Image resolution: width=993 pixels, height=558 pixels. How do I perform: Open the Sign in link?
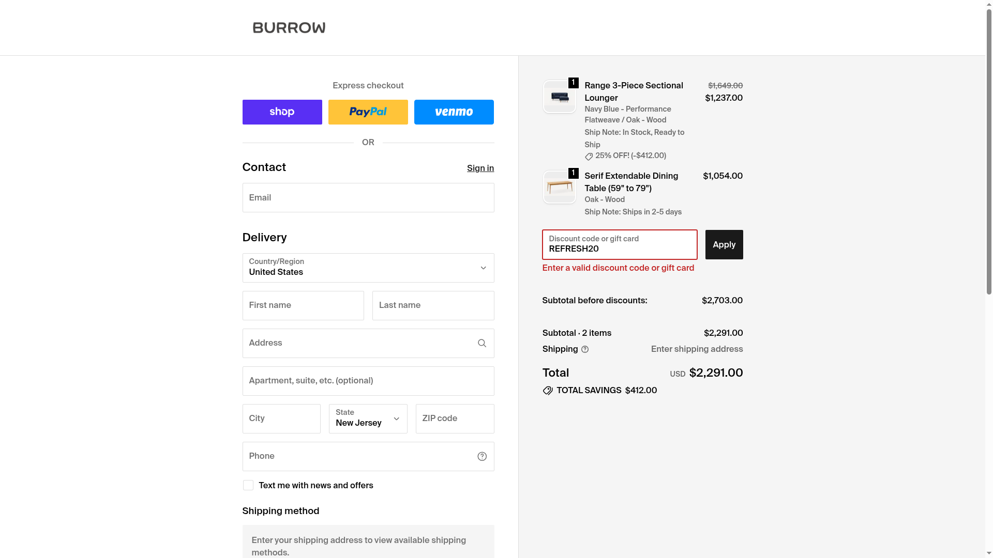[480, 168]
